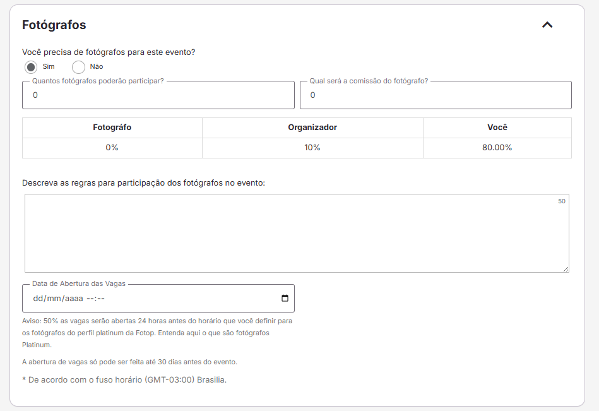The image size is (599, 411).
Task: Click the time "--:--" portion of date field
Action: 95,299
